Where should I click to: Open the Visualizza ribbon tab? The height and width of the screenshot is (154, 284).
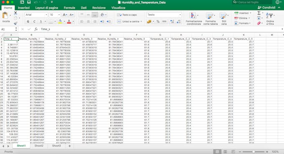[118, 8]
